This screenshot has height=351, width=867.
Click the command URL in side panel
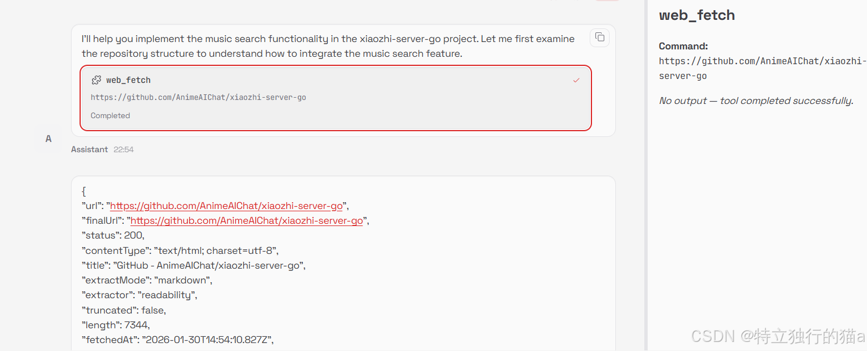[x=763, y=68]
